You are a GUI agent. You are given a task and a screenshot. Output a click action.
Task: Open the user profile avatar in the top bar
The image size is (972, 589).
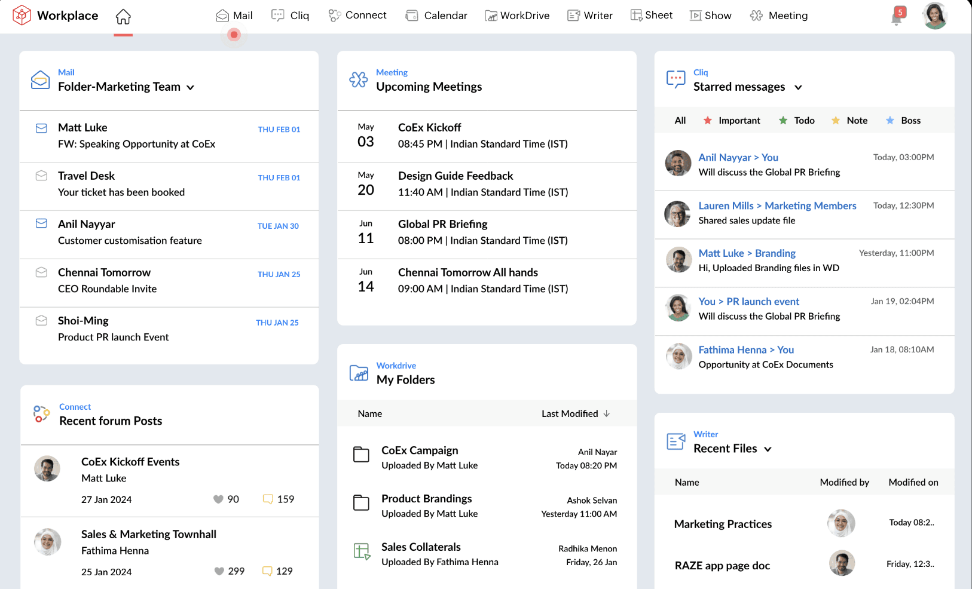(x=935, y=16)
